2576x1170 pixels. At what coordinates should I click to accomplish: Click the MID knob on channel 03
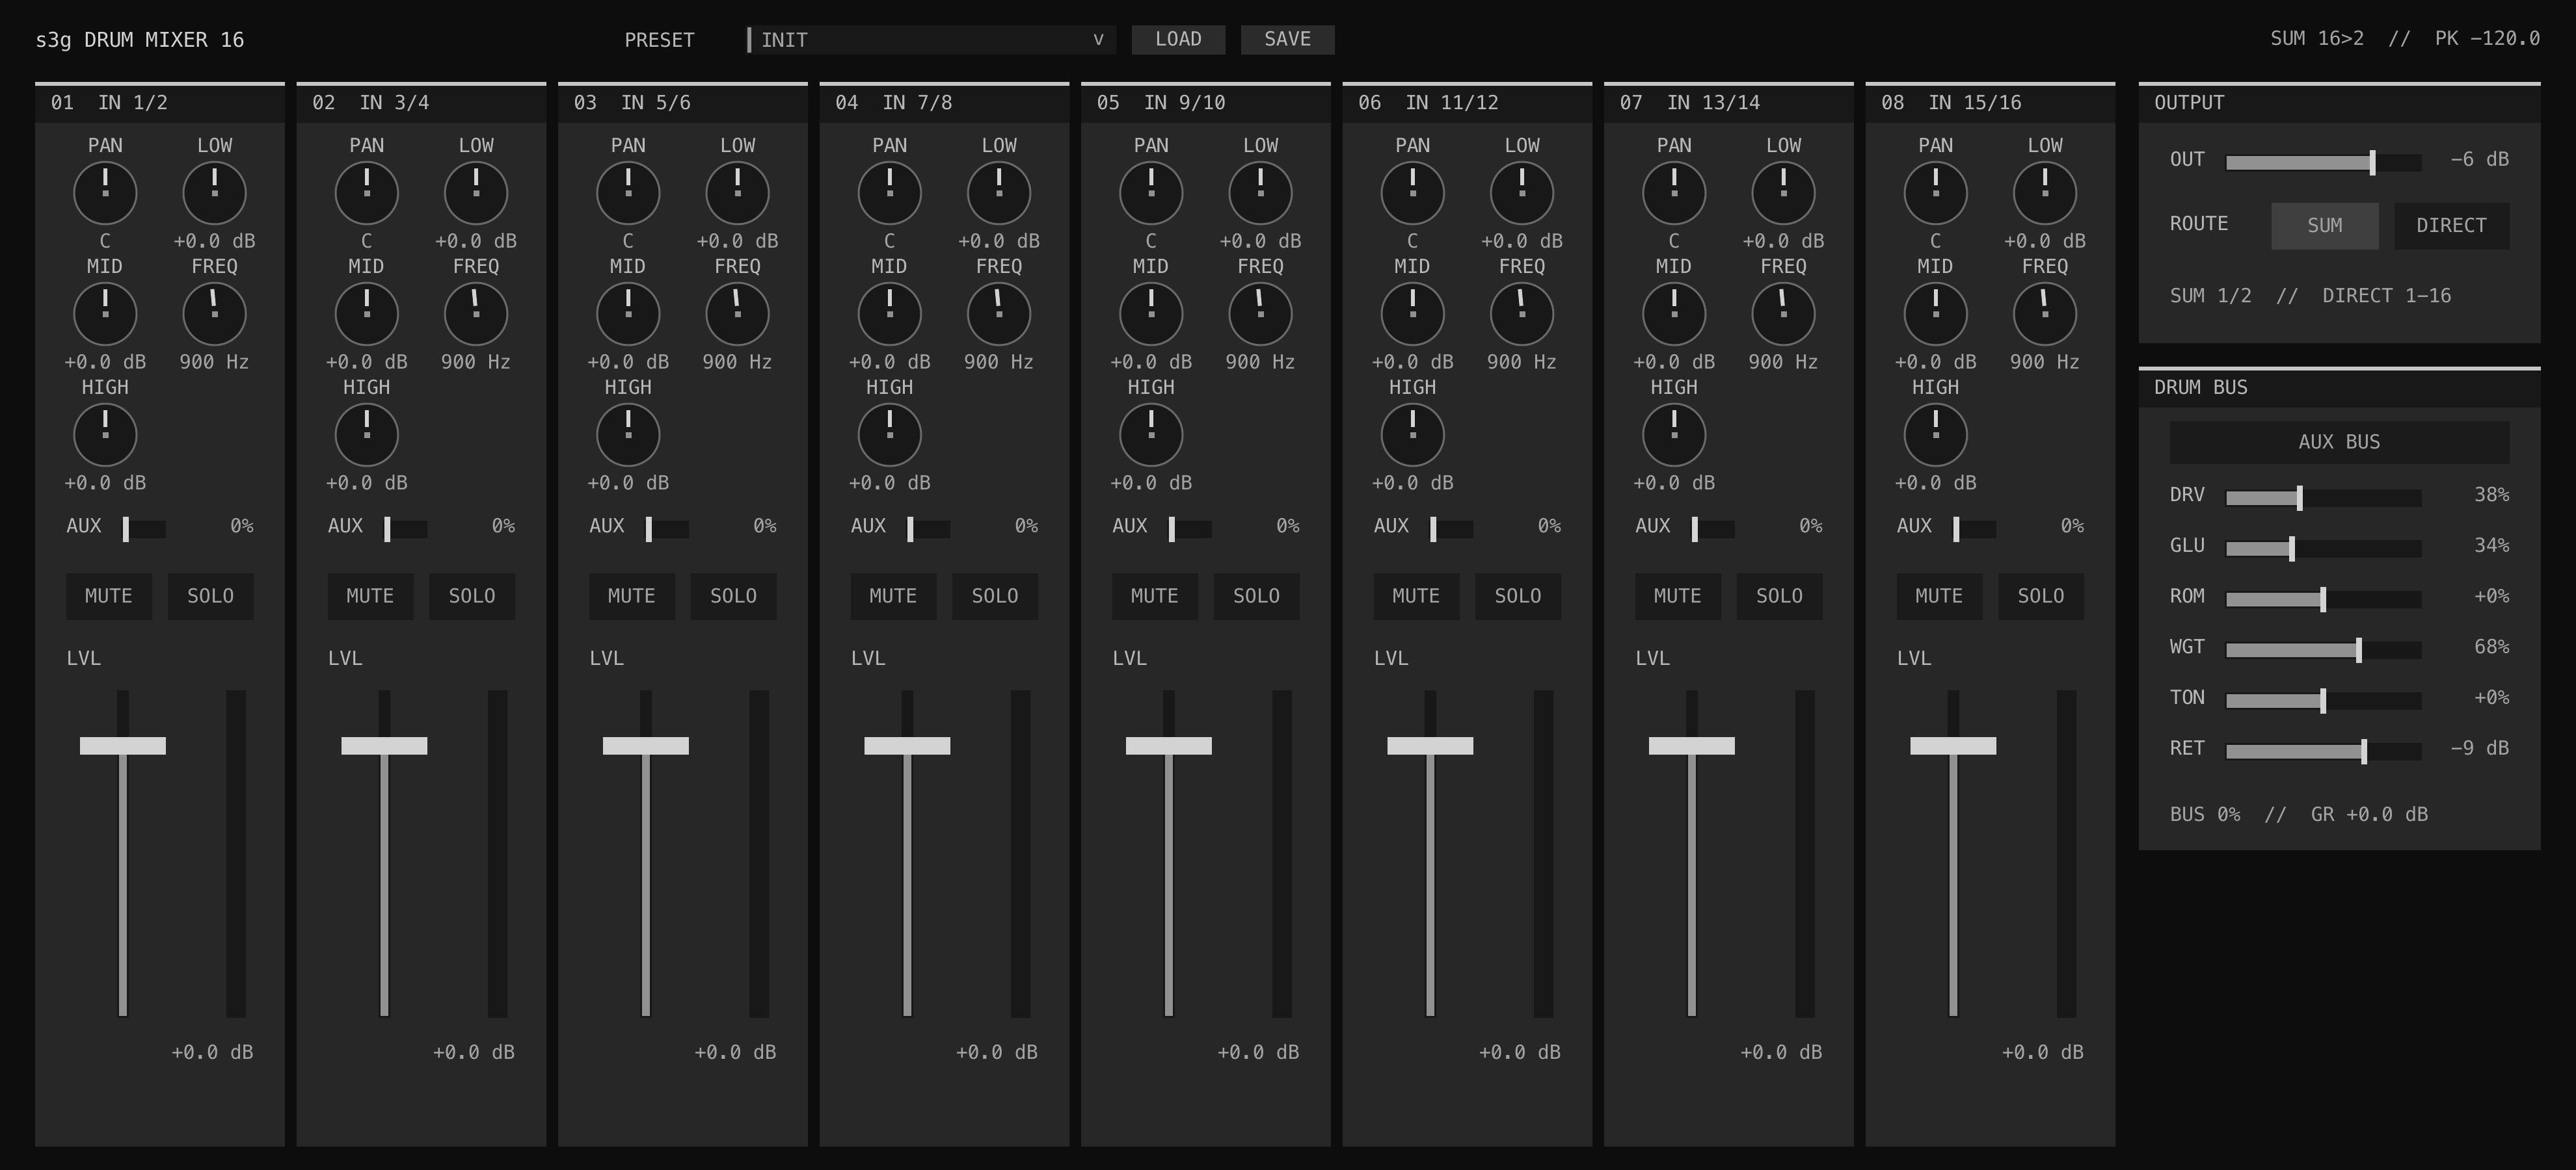628,314
